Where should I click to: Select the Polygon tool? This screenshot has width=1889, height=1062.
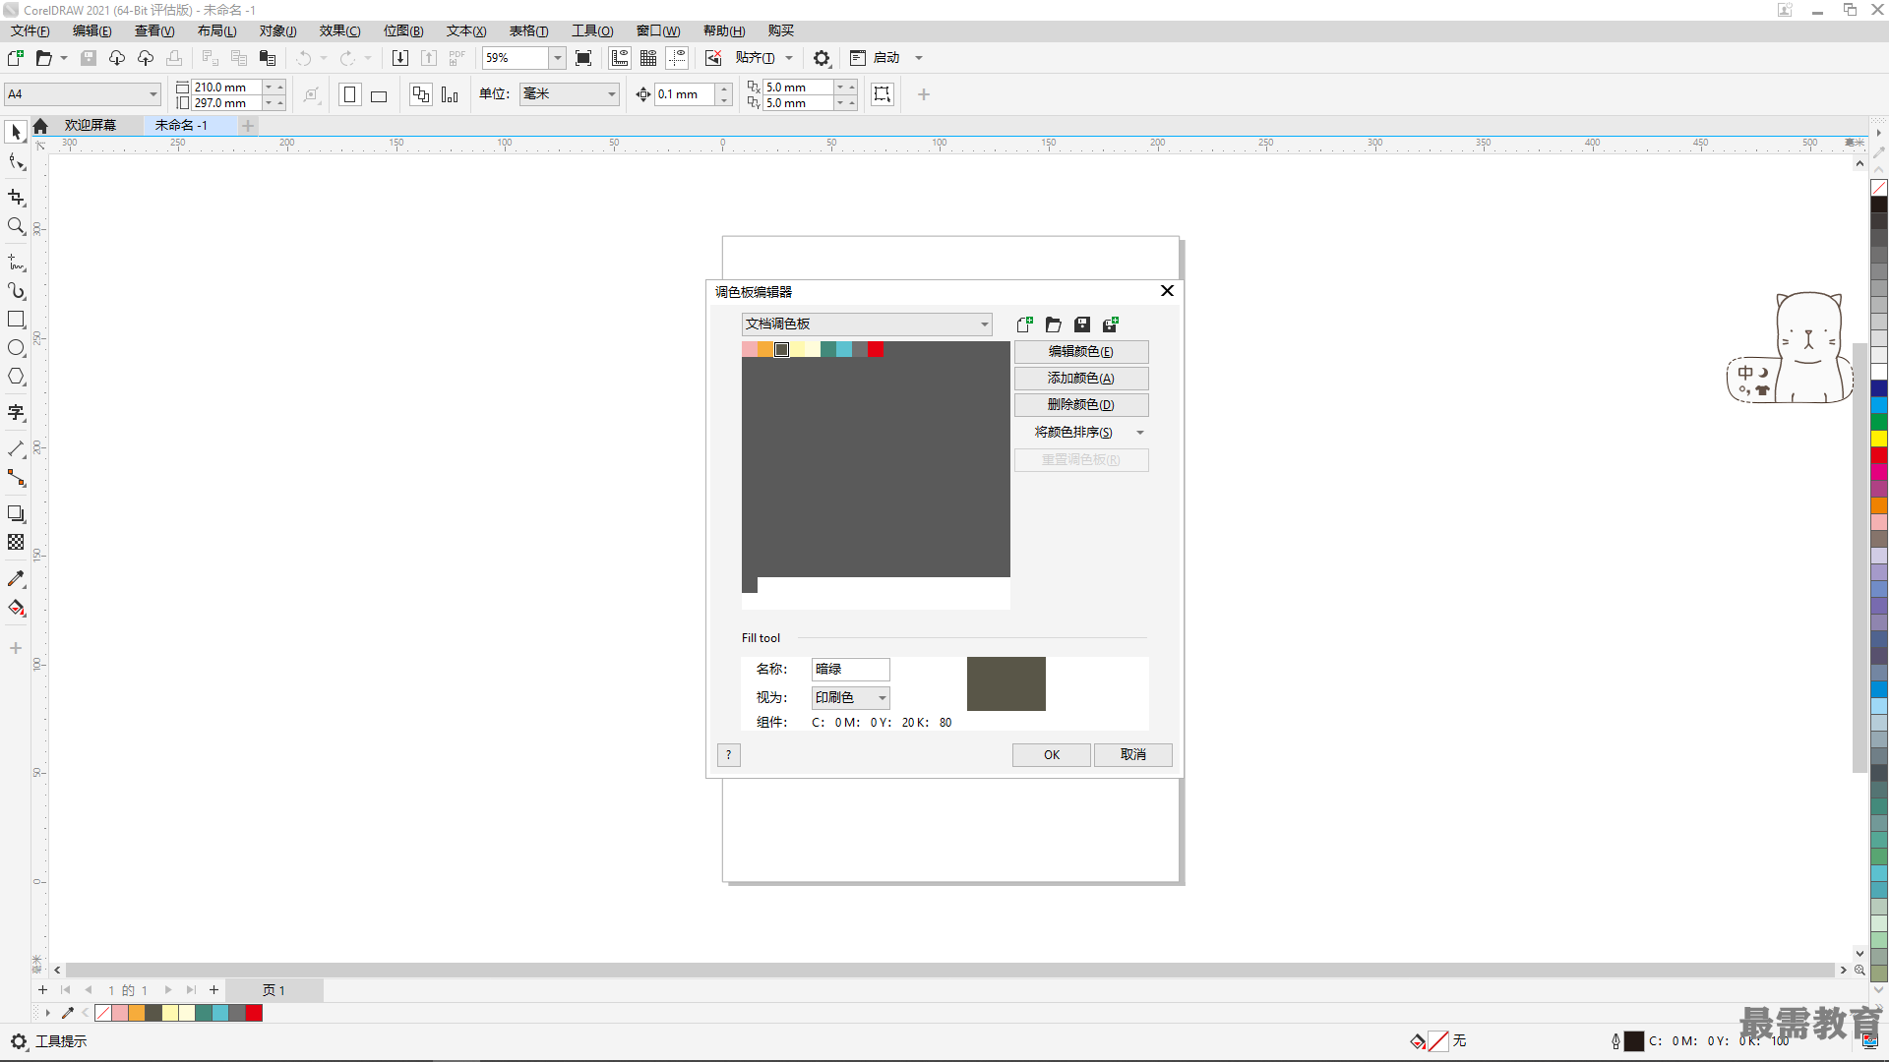click(16, 377)
